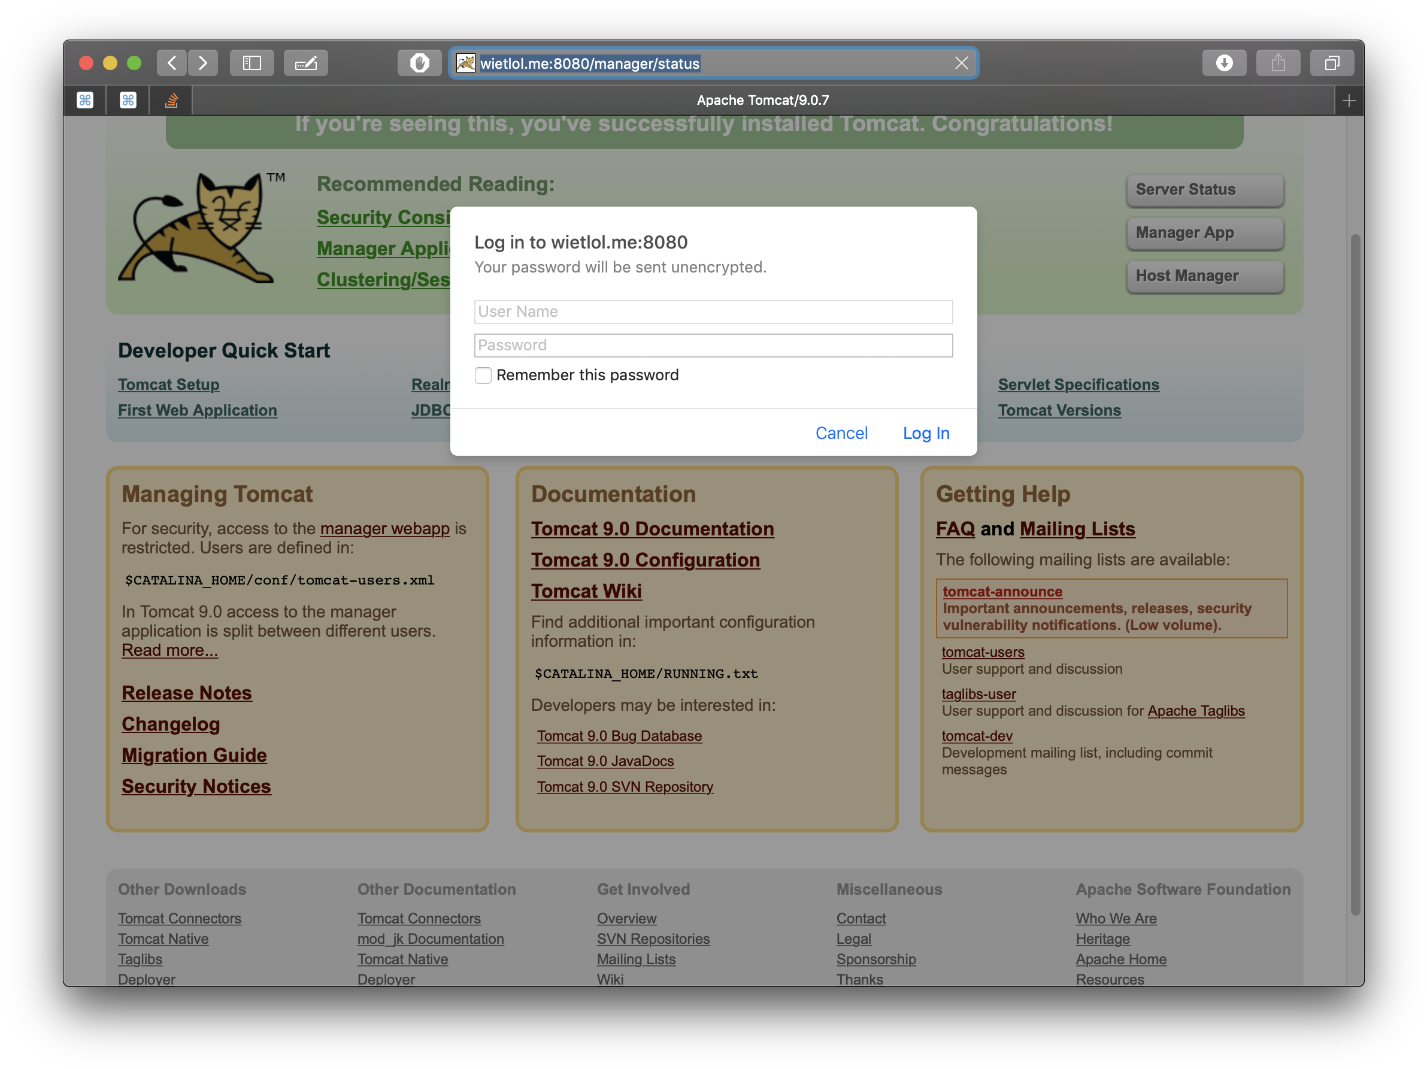
Task: Open Tomcat 9.0 Configuration link
Action: tap(645, 559)
